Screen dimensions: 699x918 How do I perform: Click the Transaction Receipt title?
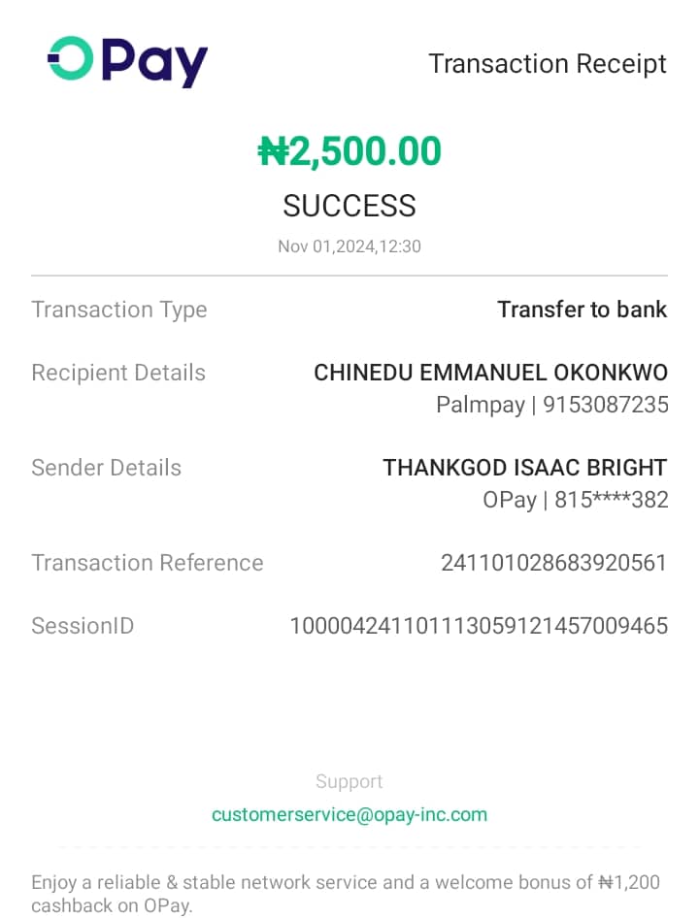[x=548, y=64]
